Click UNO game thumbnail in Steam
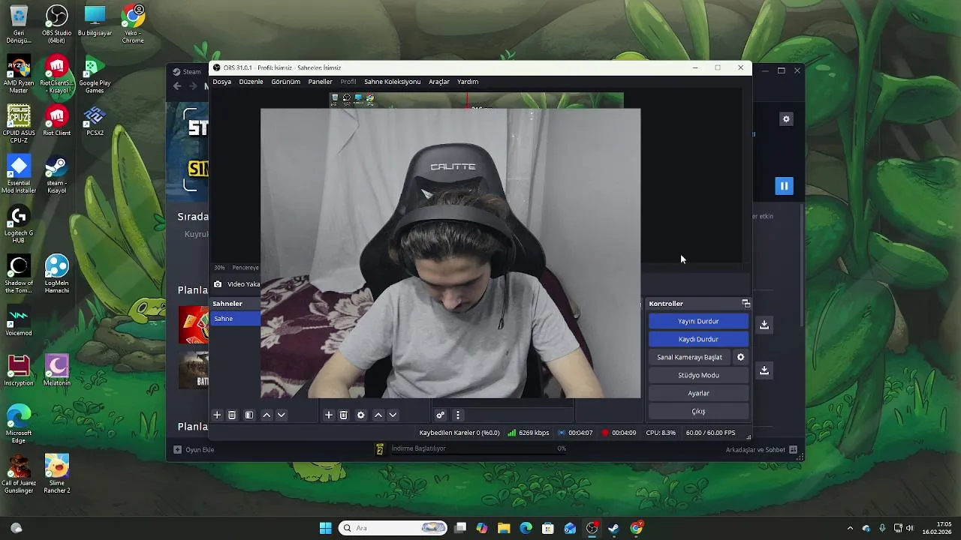Image resolution: width=961 pixels, height=540 pixels. (193, 325)
